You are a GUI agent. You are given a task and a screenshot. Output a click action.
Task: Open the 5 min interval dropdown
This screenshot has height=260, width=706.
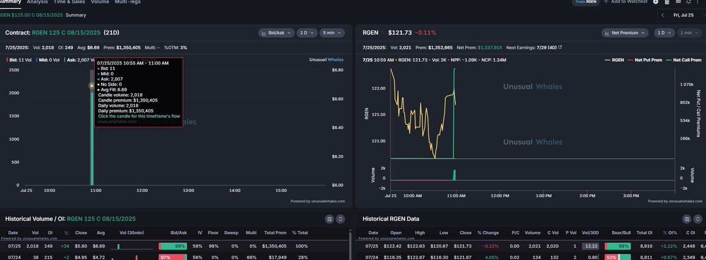coord(334,33)
